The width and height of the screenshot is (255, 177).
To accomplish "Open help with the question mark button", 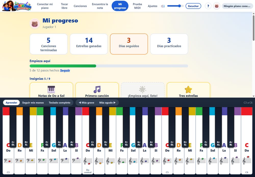I will point(208,6).
